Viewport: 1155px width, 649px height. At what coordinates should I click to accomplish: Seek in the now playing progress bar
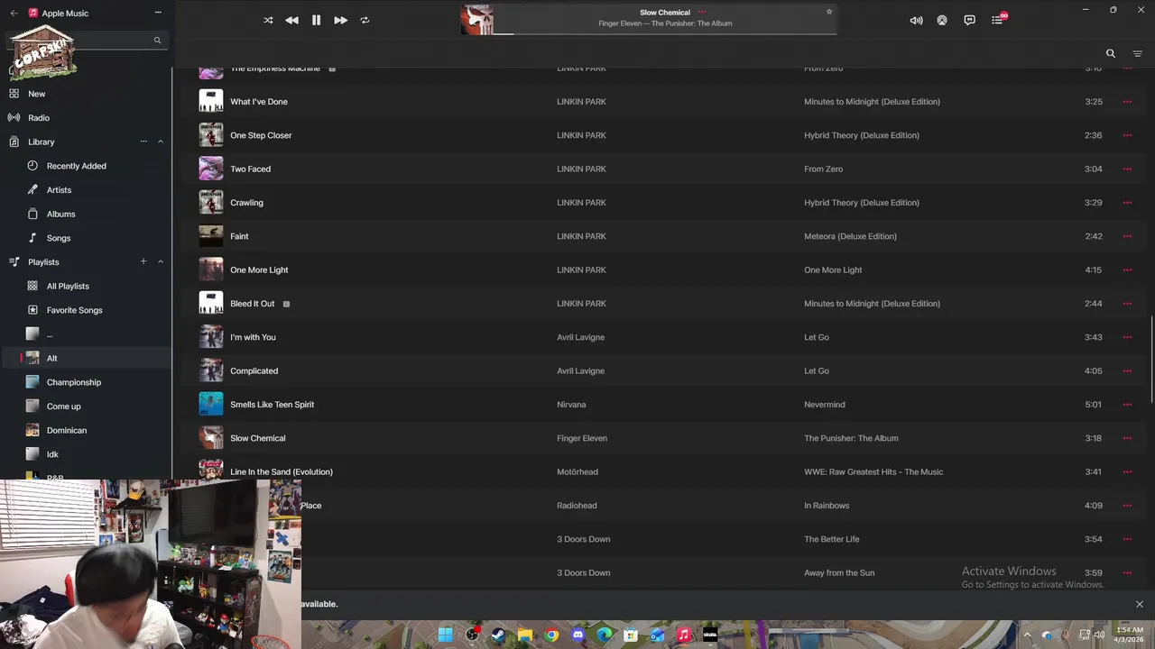click(x=665, y=34)
